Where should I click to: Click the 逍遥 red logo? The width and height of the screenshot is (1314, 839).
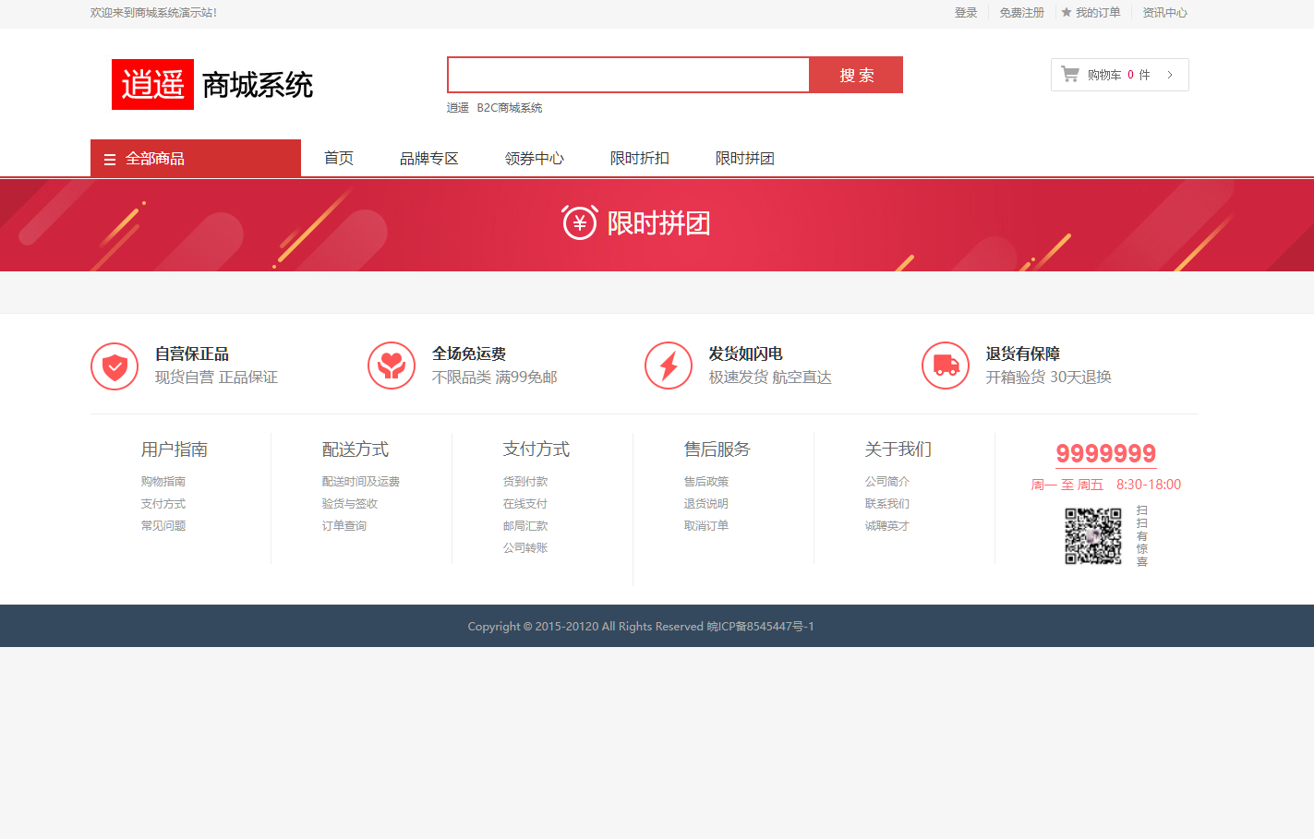pos(152,84)
